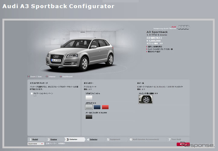Click the Audi Code entry link
Screen dimensions: 218x151
coord(159,49)
